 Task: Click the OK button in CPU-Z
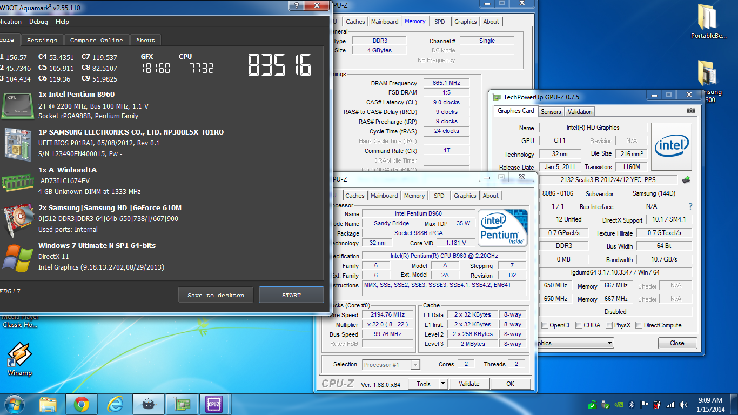coord(511,384)
